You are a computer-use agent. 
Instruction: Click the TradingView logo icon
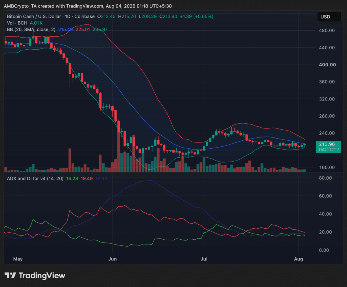coord(10,275)
